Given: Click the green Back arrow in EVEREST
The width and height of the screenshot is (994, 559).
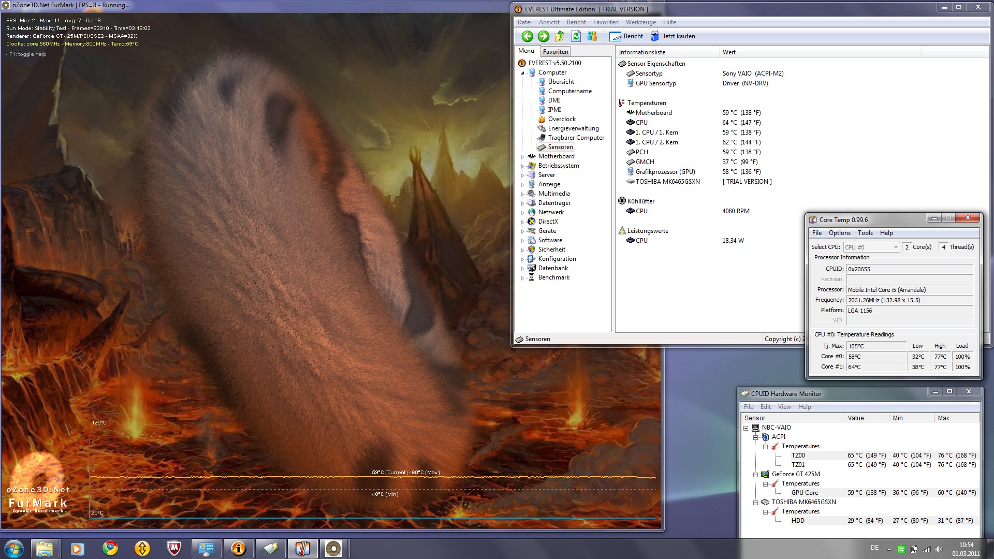Looking at the screenshot, I should pos(527,36).
